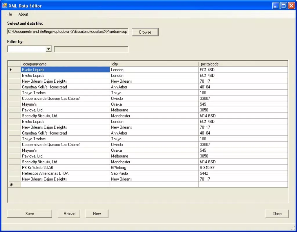Image resolution: width=297 pixels, height=232 pixels.
Task: Click the filter text input box
Action: 91,49
